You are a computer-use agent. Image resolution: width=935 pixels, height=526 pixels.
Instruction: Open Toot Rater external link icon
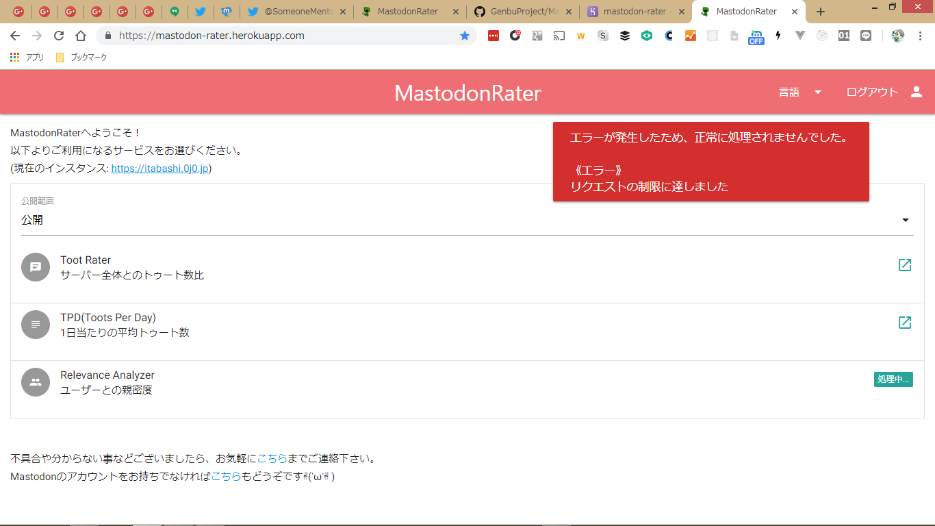click(904, 265)
